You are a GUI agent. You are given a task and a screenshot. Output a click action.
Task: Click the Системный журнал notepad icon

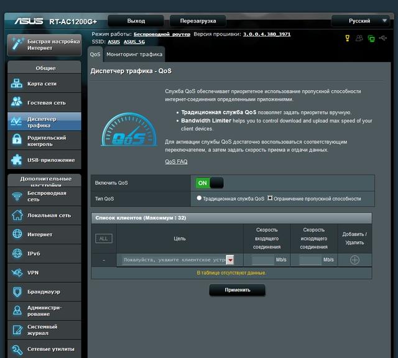(17, 329)
